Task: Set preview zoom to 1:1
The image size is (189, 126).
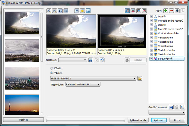Action: [x=60, y=11]
